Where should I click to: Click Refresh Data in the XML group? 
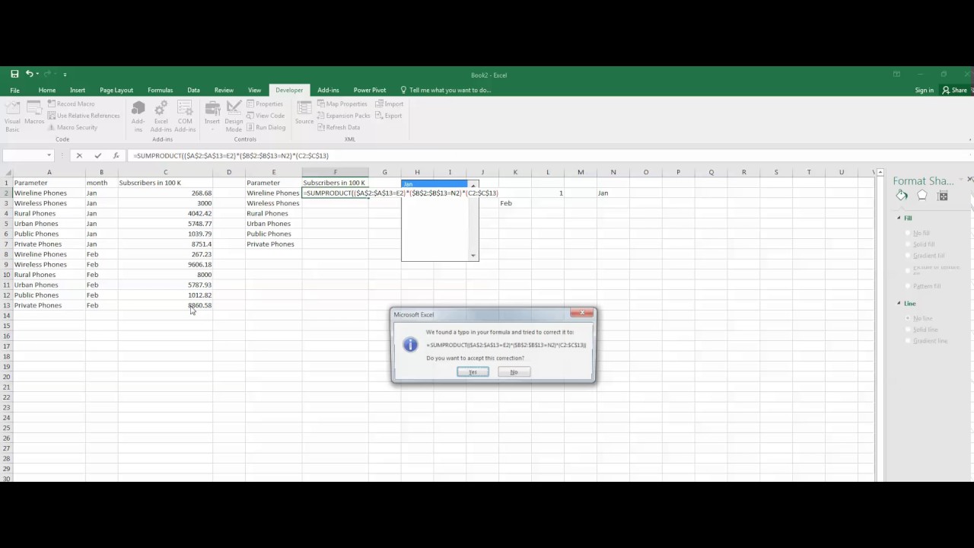tap(339, 127)
